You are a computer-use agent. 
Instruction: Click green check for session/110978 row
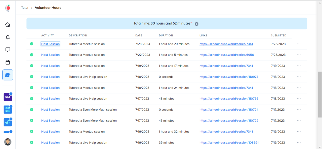pos(31,77)
